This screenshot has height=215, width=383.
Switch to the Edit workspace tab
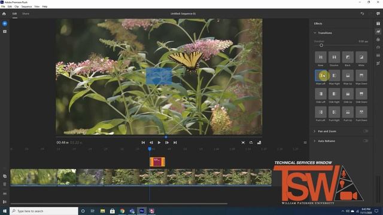14,14
